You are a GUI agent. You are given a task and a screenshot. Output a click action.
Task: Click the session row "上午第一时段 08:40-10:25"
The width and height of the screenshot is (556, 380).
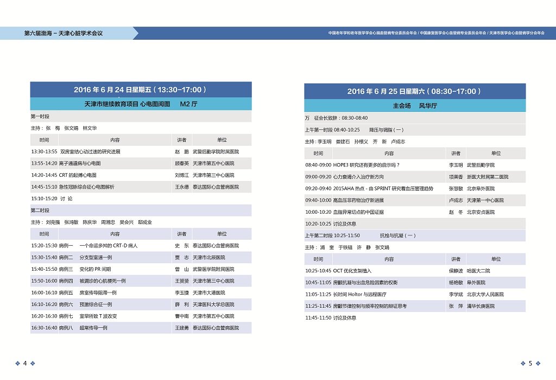pos(415,130)
